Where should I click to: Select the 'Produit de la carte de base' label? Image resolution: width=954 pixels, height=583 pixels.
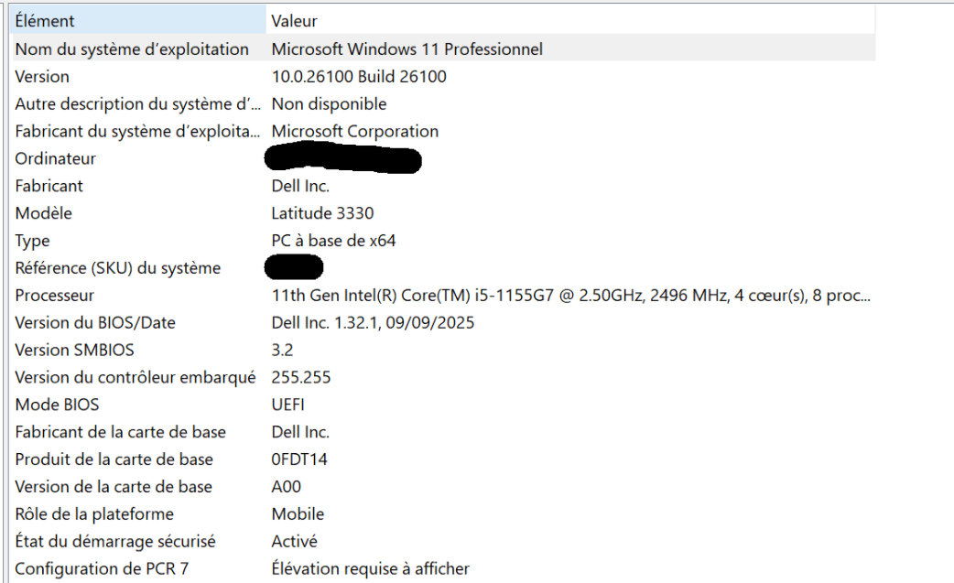pos(114,459)
